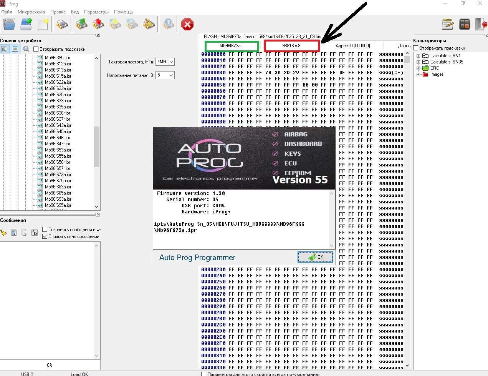
Task: Expand the Images tree node
Action: pos(418,74)
